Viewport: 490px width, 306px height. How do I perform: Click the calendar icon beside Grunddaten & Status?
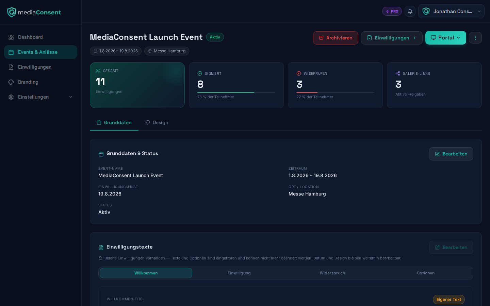click(101, 154)
